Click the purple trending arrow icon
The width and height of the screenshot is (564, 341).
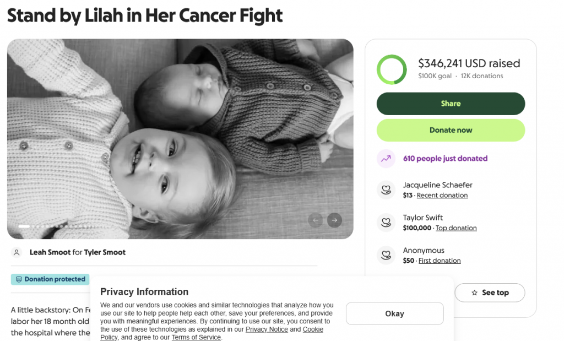point(386,159)
